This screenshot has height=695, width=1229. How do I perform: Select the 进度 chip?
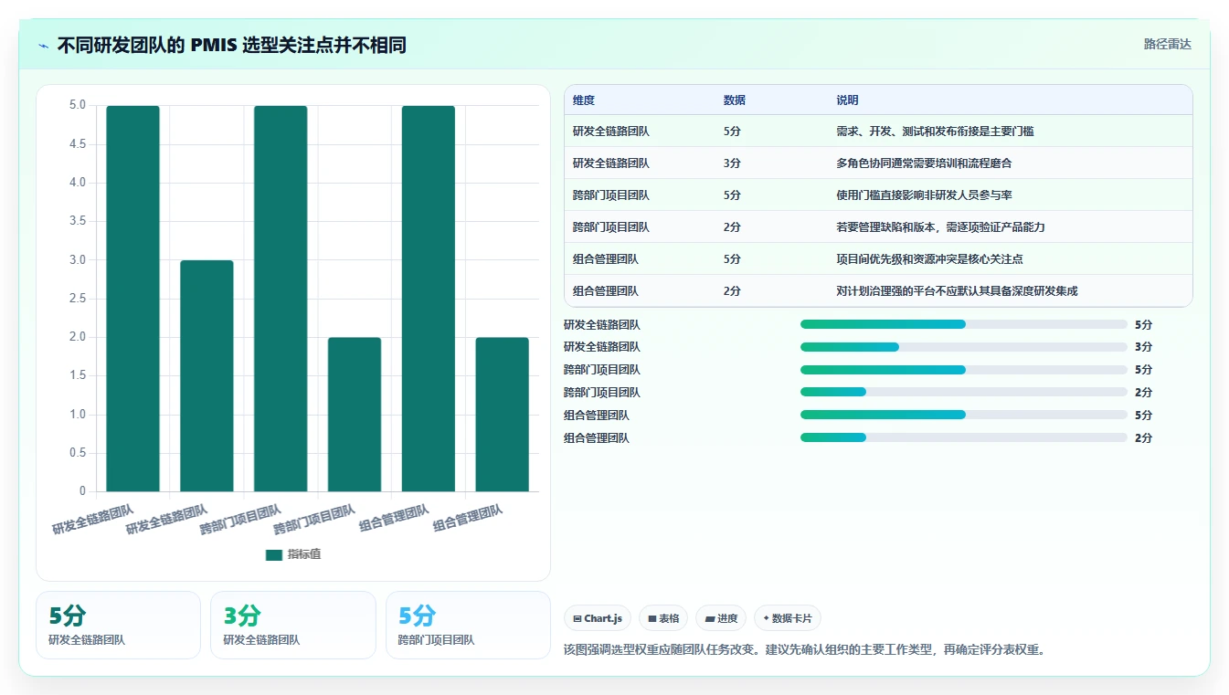pos(721,618)
